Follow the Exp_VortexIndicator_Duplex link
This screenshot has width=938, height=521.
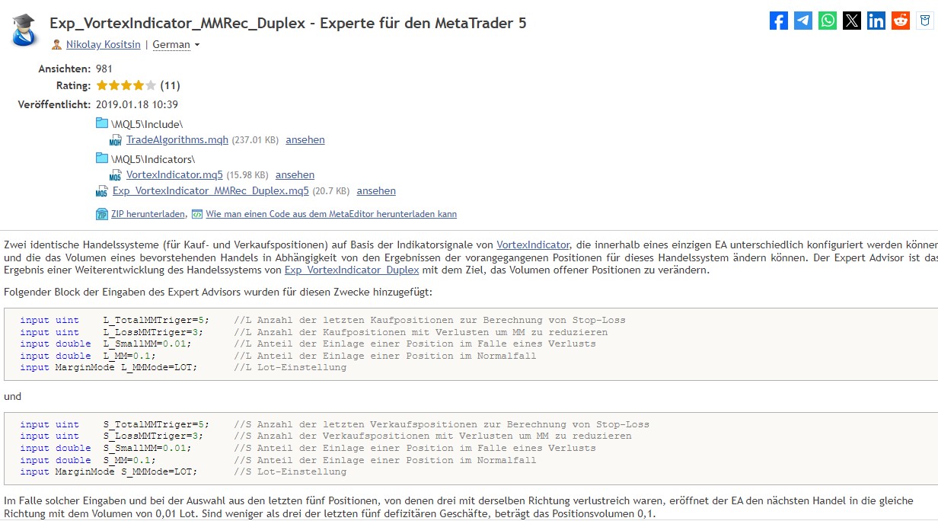click(x=352, y=270)
